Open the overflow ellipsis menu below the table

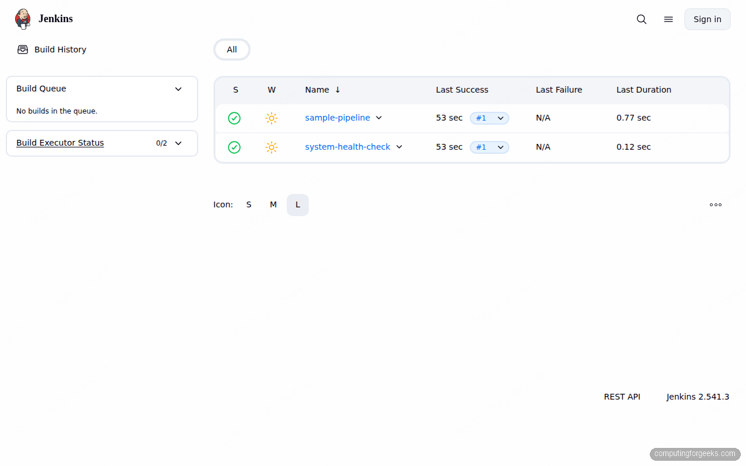tap(715, 204)
